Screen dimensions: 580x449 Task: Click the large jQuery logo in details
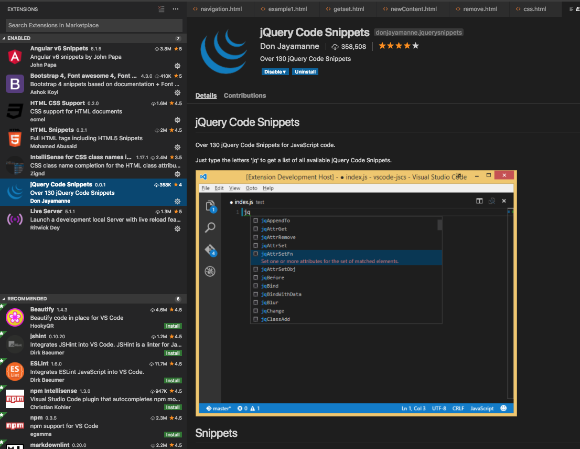[224, 51]
